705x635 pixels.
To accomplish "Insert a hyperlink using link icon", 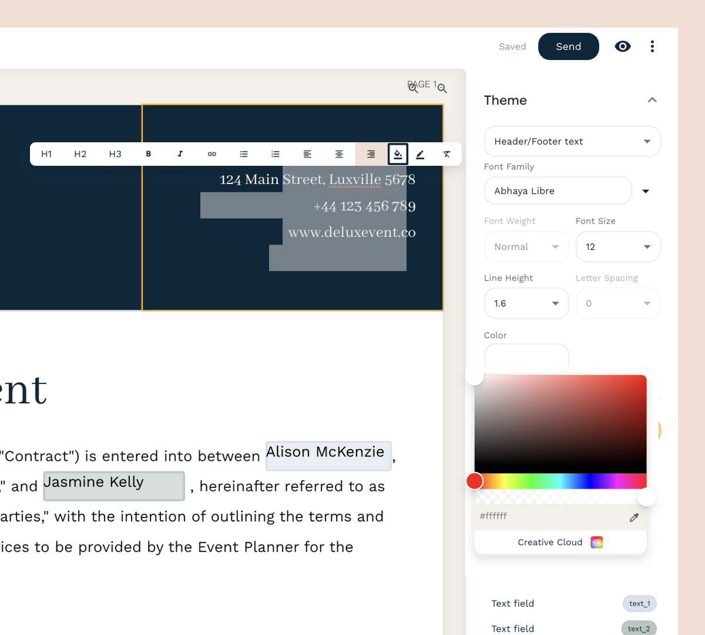I will click(x=212, y=154).
